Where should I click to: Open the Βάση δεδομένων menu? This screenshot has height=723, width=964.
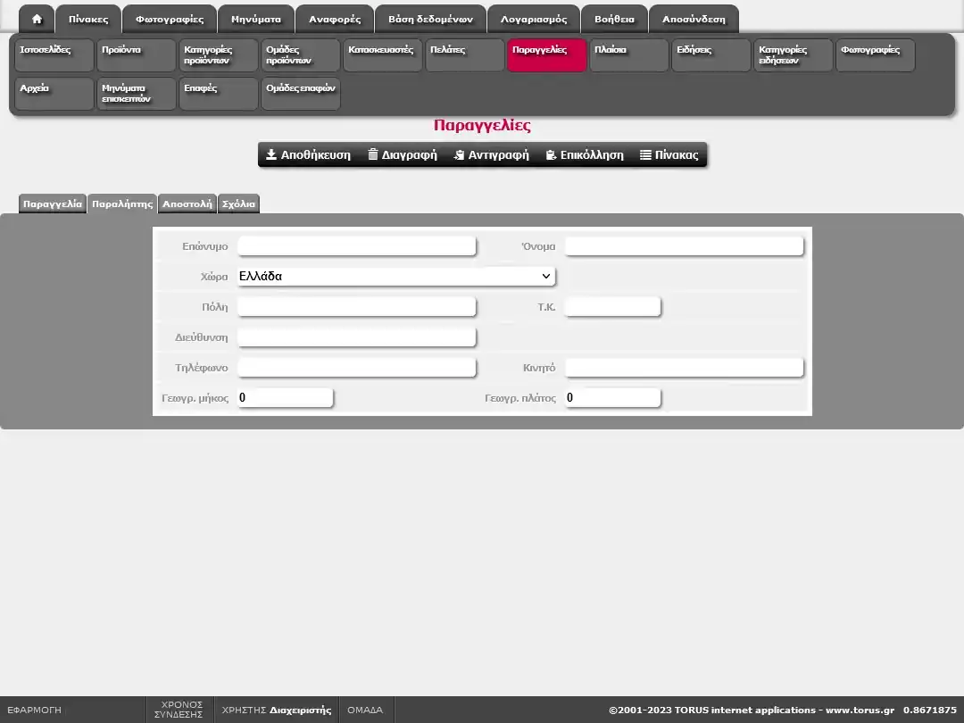430,19
